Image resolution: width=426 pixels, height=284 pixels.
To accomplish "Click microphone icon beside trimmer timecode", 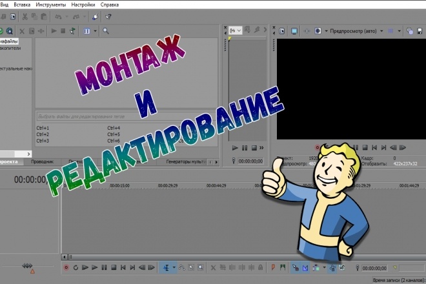I will pos(234,161).
